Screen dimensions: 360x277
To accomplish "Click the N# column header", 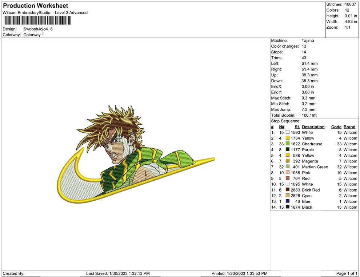I will 282,127.
